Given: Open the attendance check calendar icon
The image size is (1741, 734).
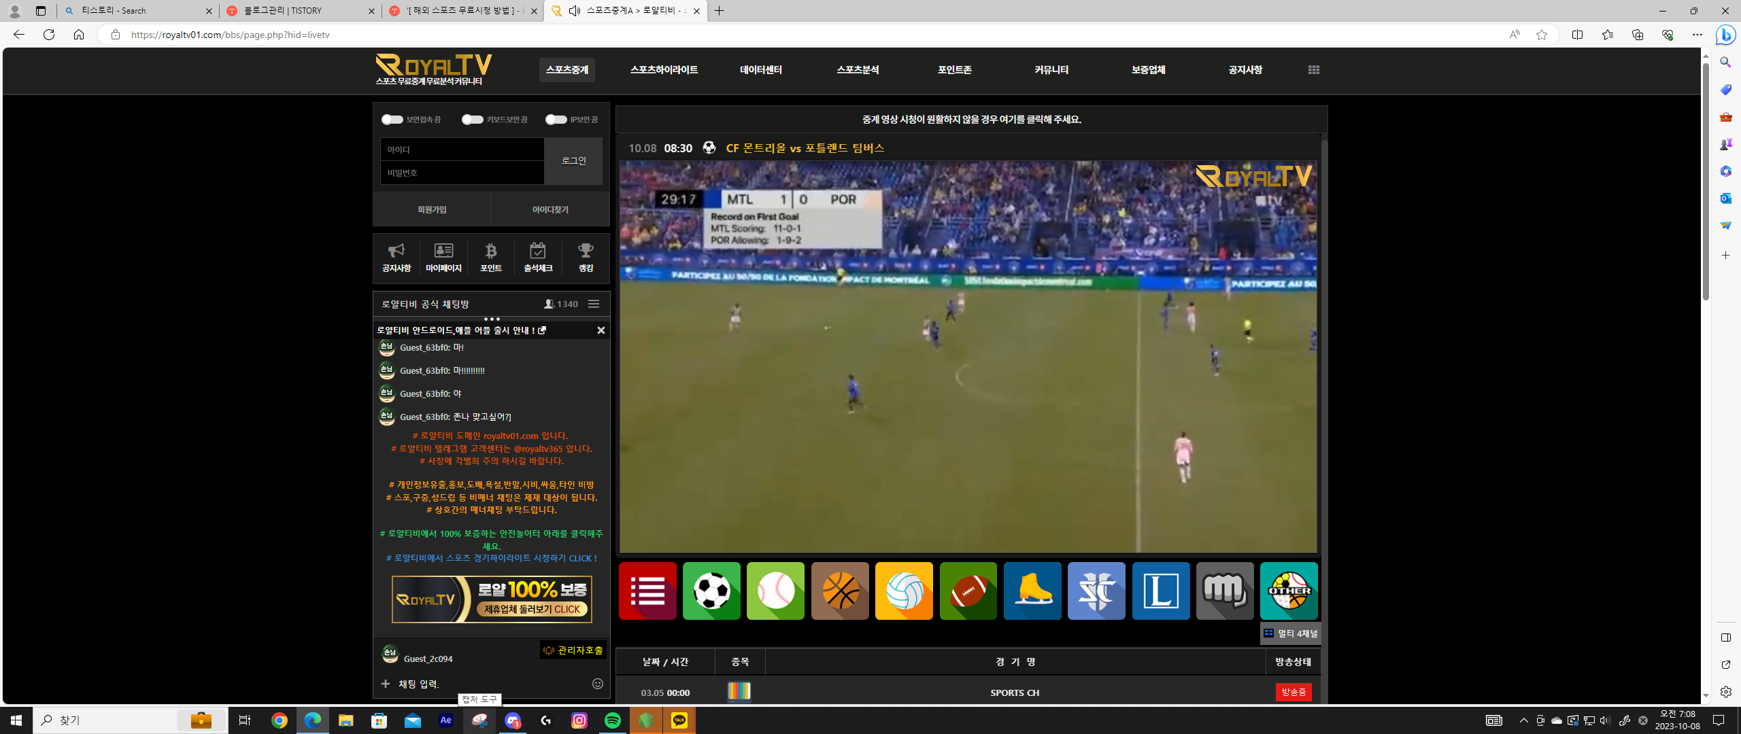Looking at the screenshot, I should (x=538, y=257).
